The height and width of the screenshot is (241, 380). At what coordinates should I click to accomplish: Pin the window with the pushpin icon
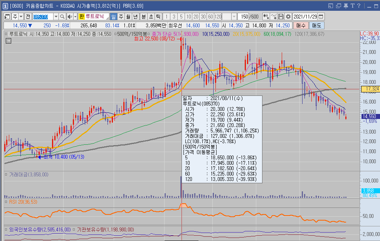coord(346,6)
